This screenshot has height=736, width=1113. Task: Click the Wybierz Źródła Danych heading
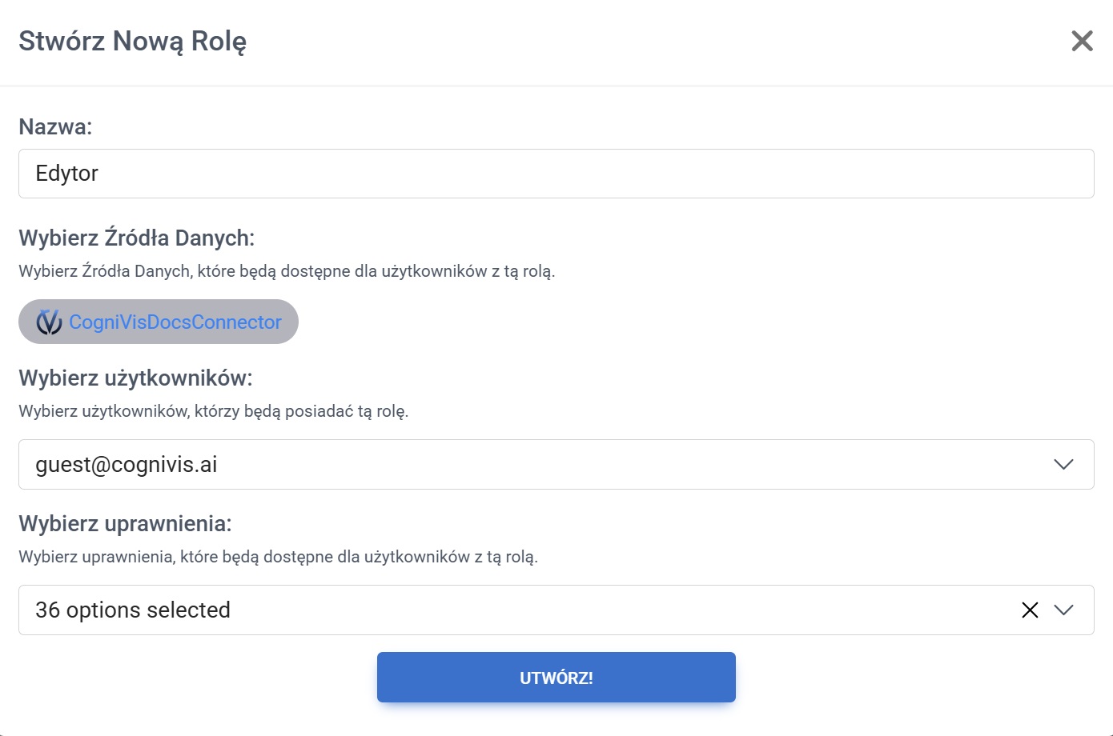point(136,238)
